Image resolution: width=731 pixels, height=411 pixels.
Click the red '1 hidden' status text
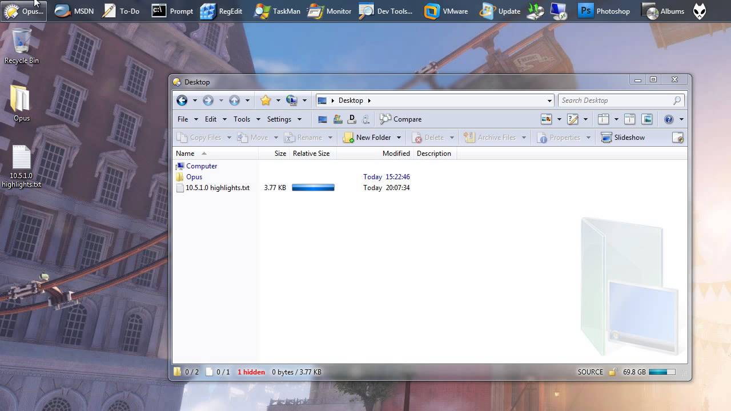click(251, 372)
